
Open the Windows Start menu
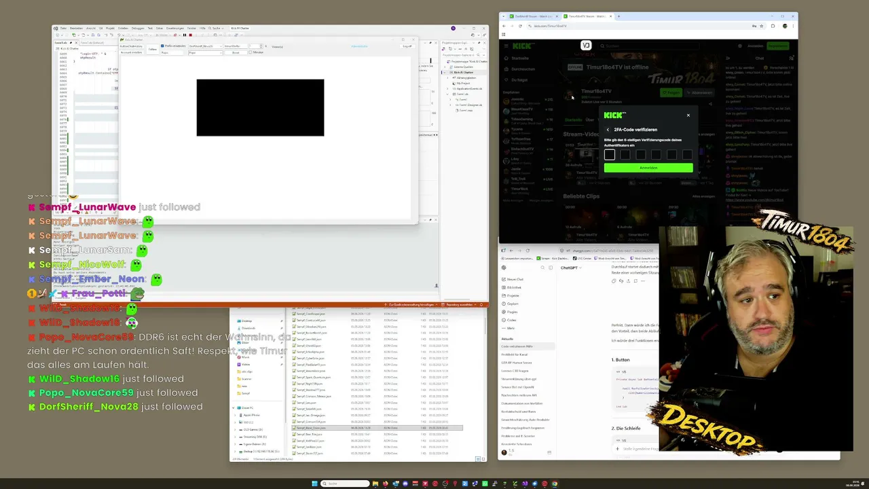click(x=314, y=484)
